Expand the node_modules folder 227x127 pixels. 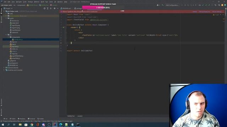[x=6, y=16]
